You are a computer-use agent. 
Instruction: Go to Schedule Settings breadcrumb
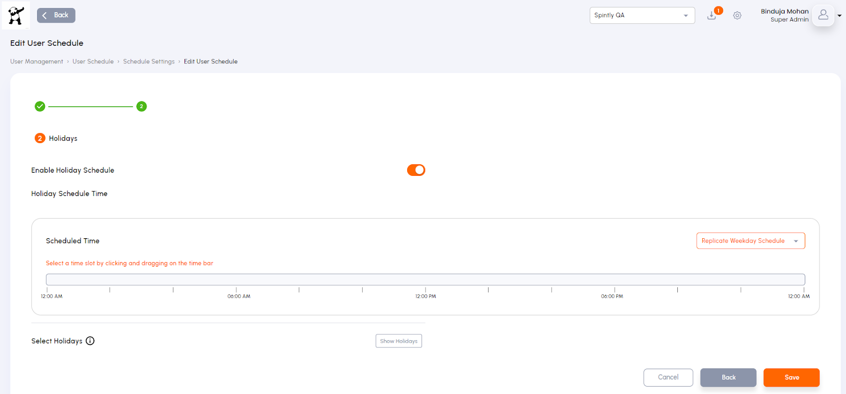(149, 62)
